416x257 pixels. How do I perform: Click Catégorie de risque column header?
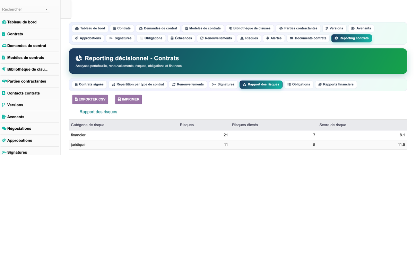coord(88,125)
